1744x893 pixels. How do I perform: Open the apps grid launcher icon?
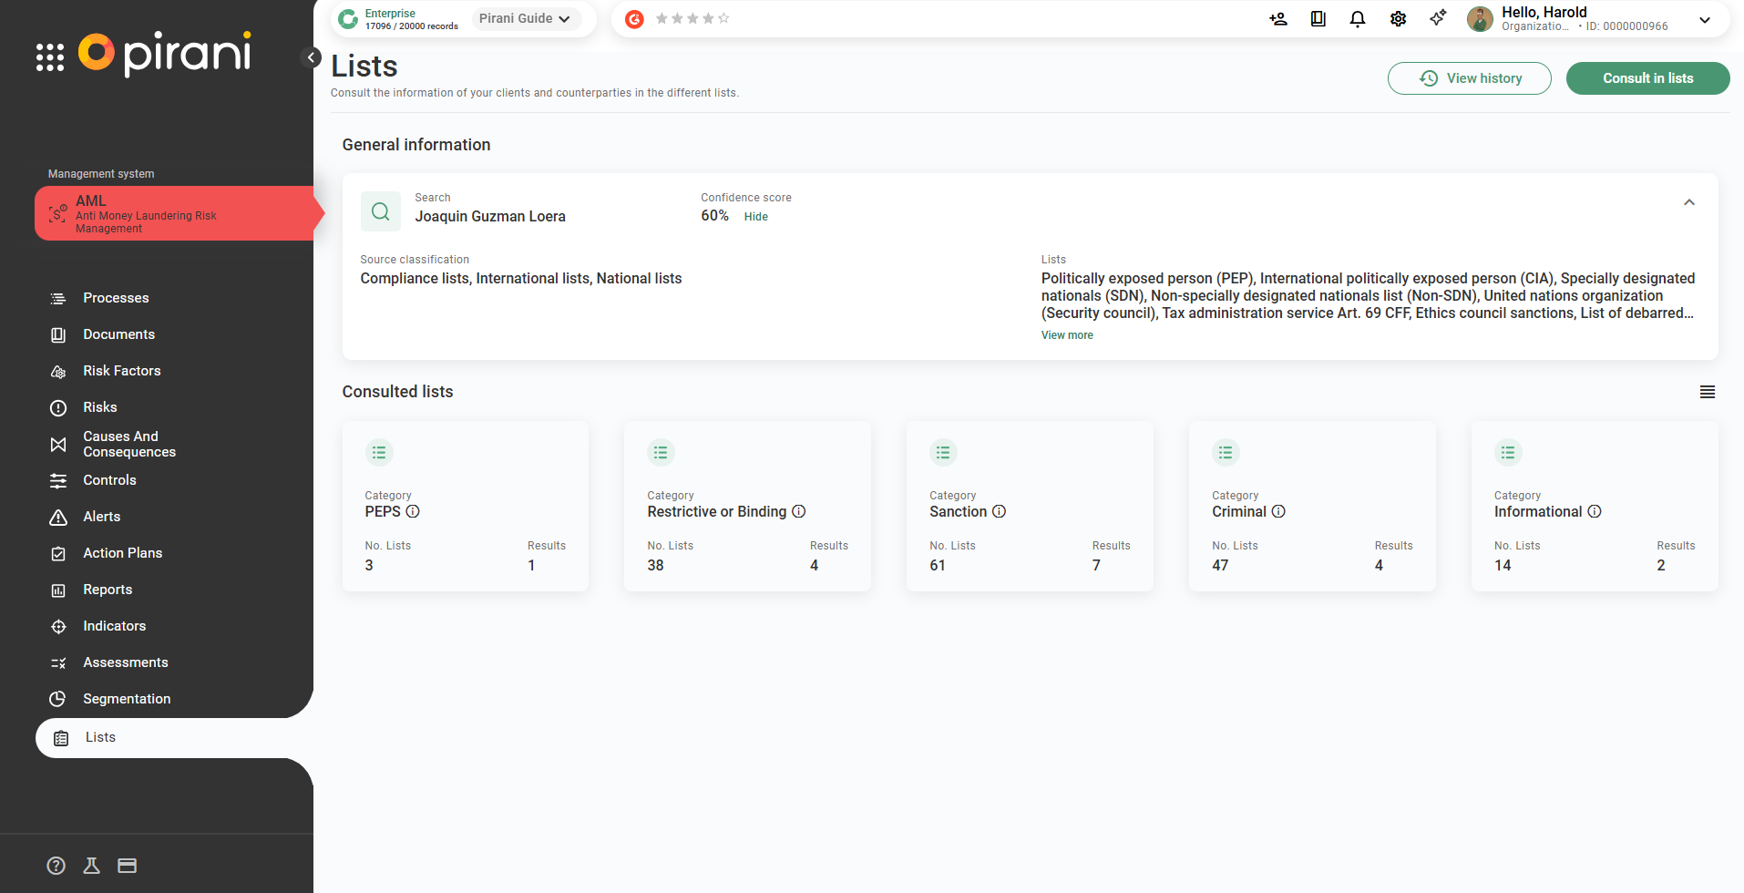point(50,56)
